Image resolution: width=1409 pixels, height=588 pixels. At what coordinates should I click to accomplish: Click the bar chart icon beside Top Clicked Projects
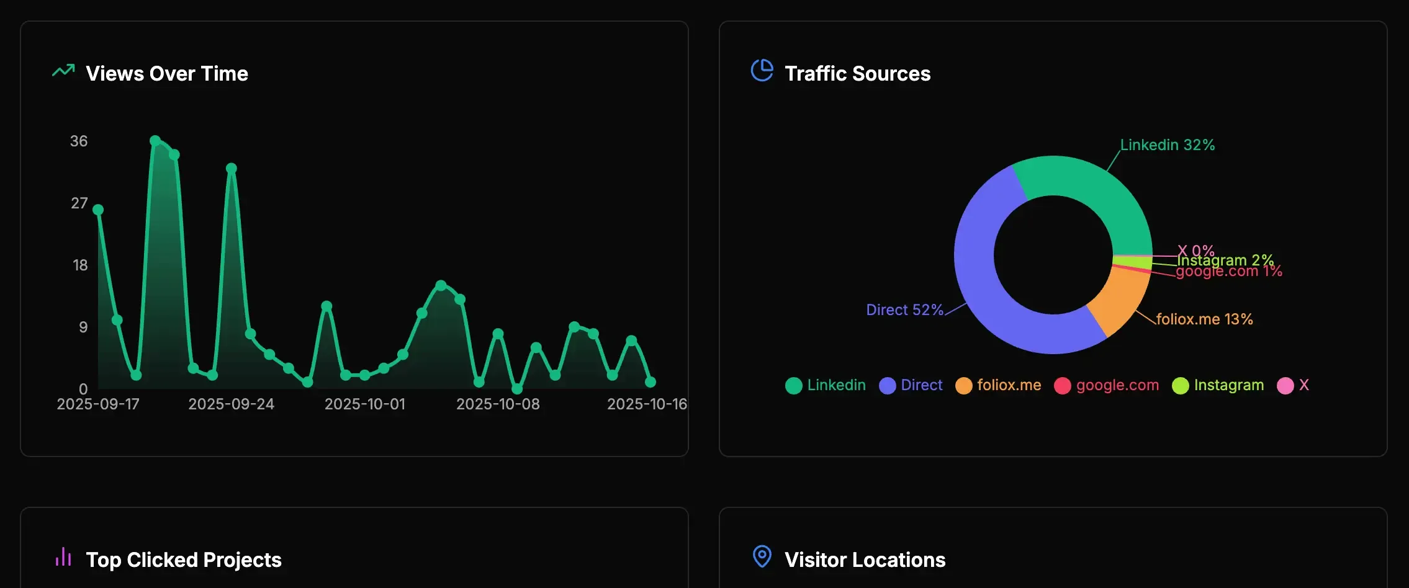63,557
